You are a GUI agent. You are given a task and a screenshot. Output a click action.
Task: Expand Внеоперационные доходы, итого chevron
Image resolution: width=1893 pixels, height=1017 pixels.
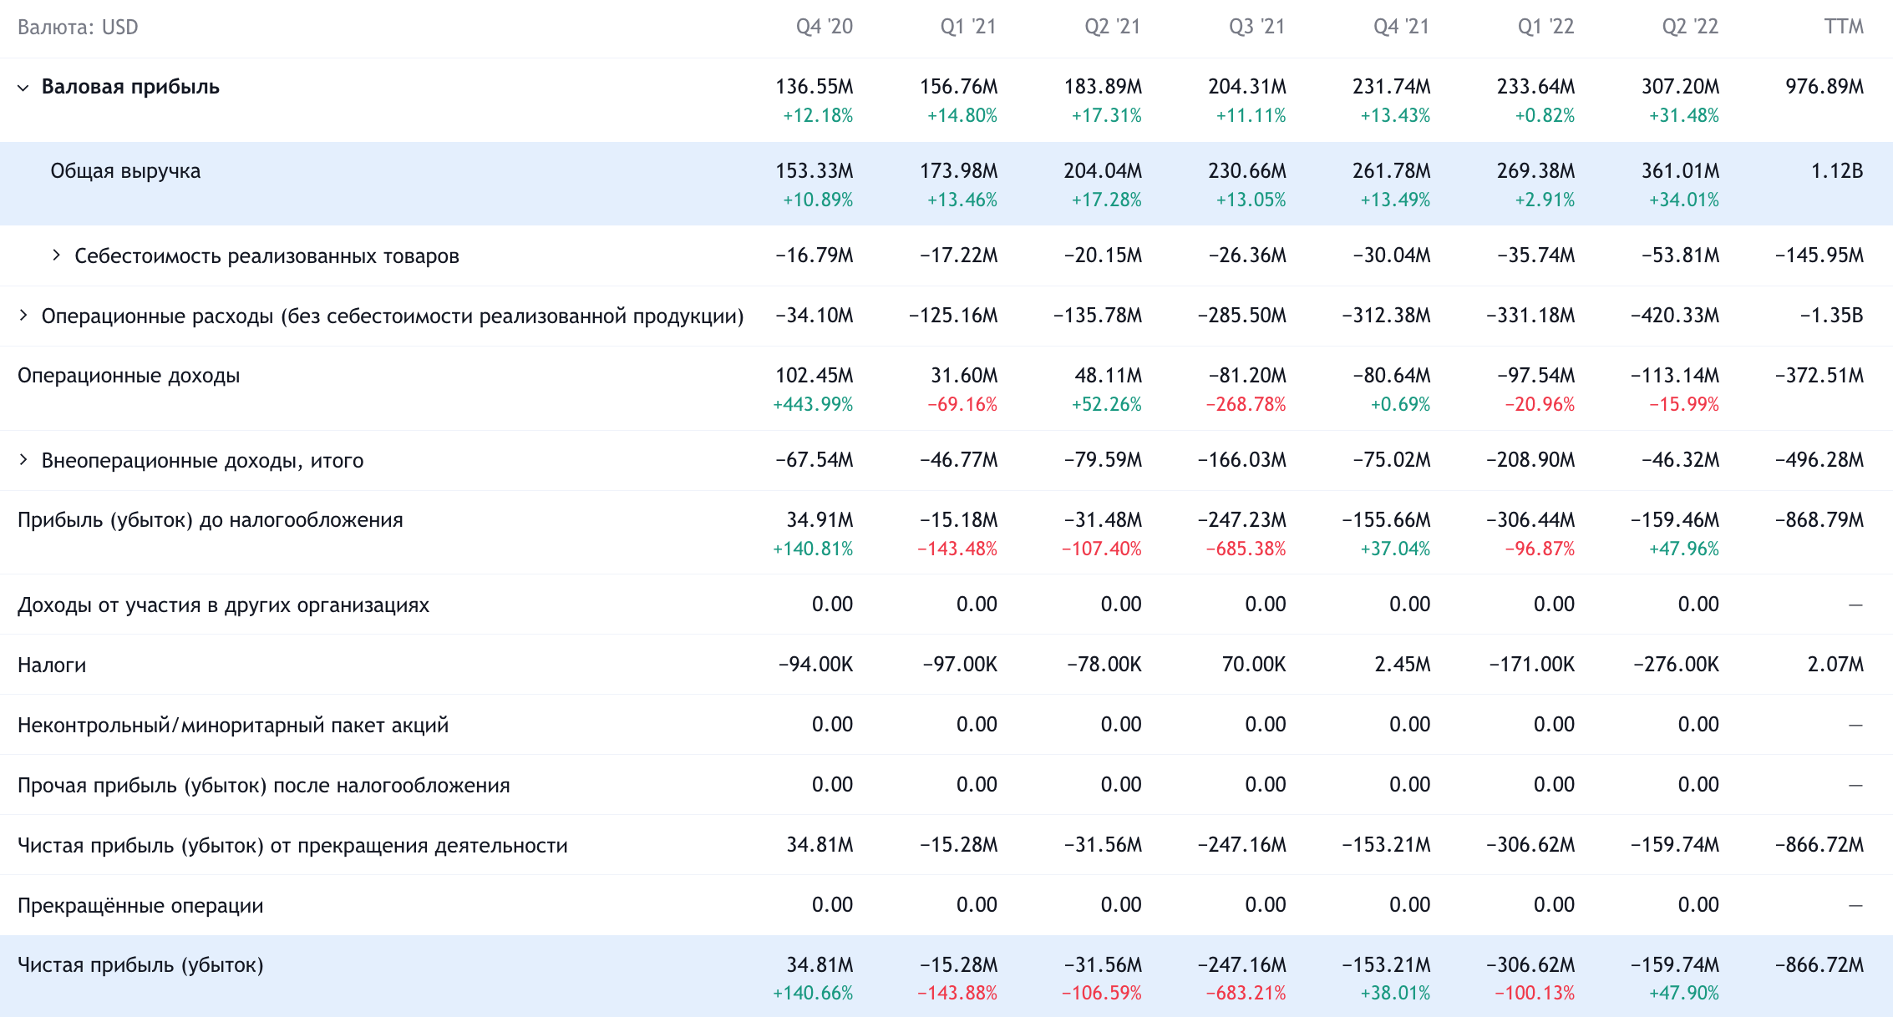(x=23, y=460)
